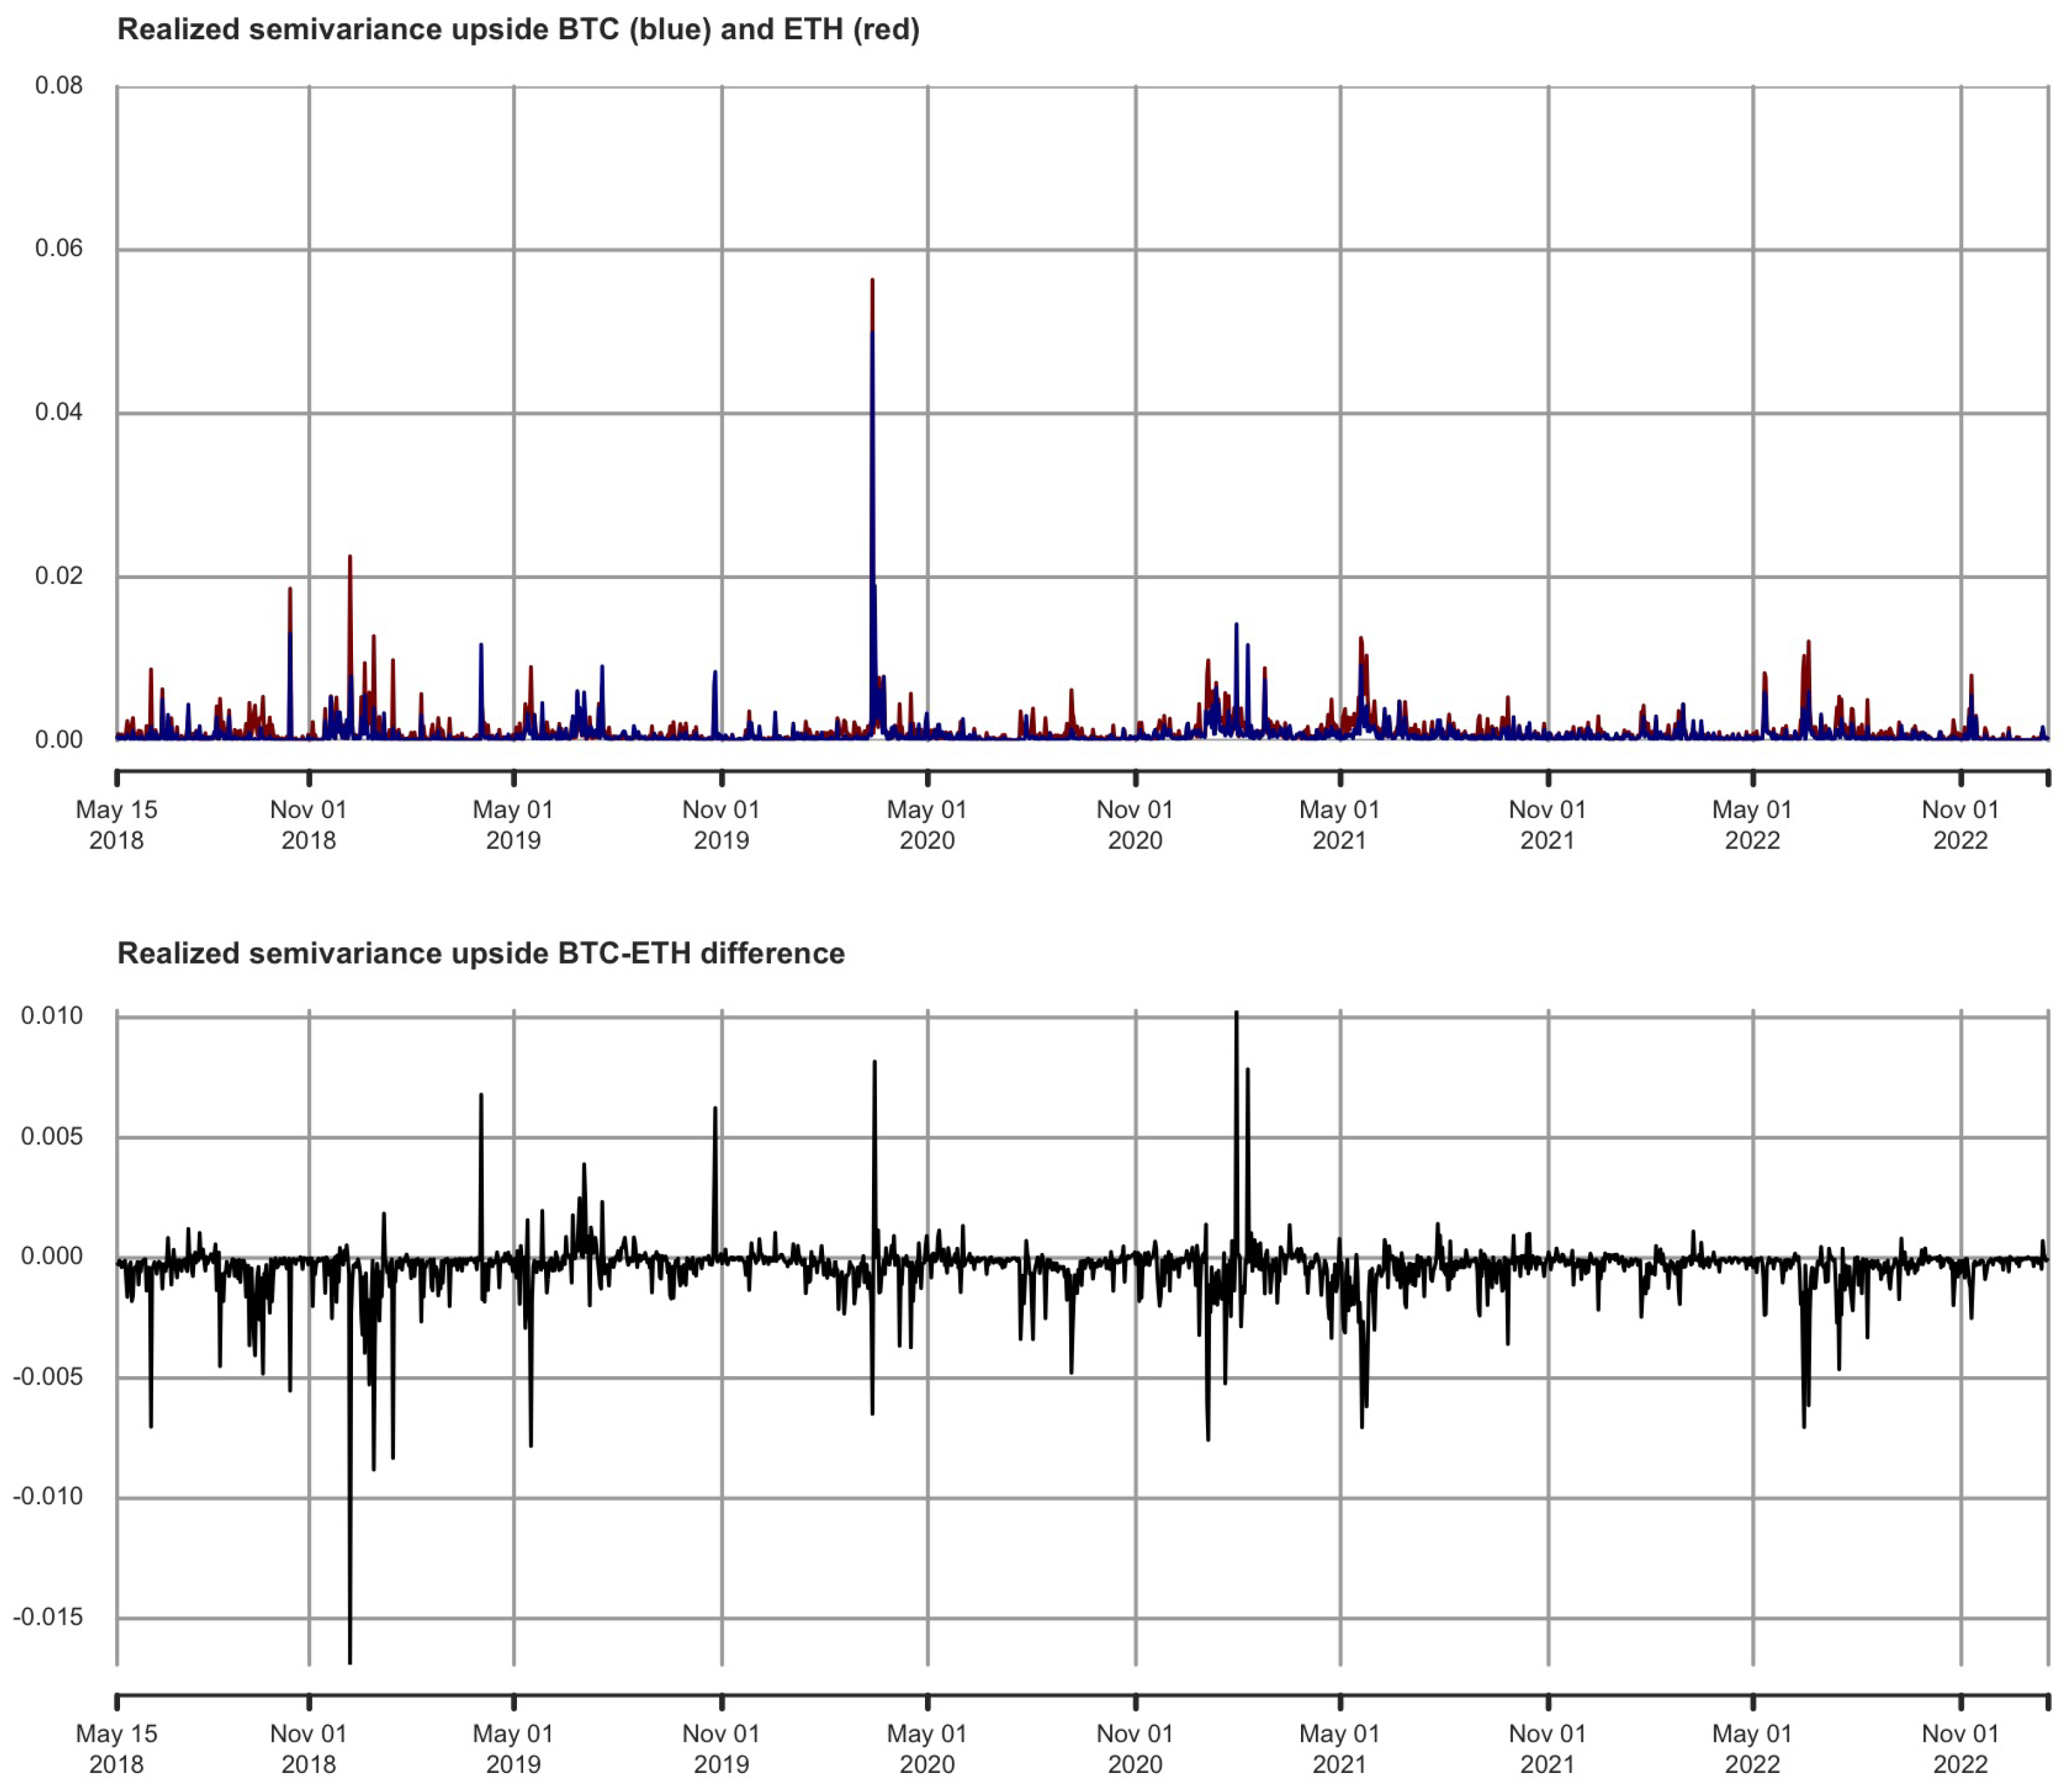Click the -0.005 y-axis label on the bottom chart
Image resolution: width=2066 pixels, height=1792 pixels.
point(47,1377)
